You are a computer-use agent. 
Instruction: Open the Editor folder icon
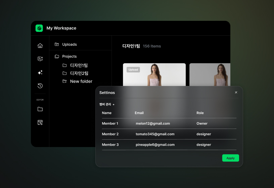click(40, 109)
